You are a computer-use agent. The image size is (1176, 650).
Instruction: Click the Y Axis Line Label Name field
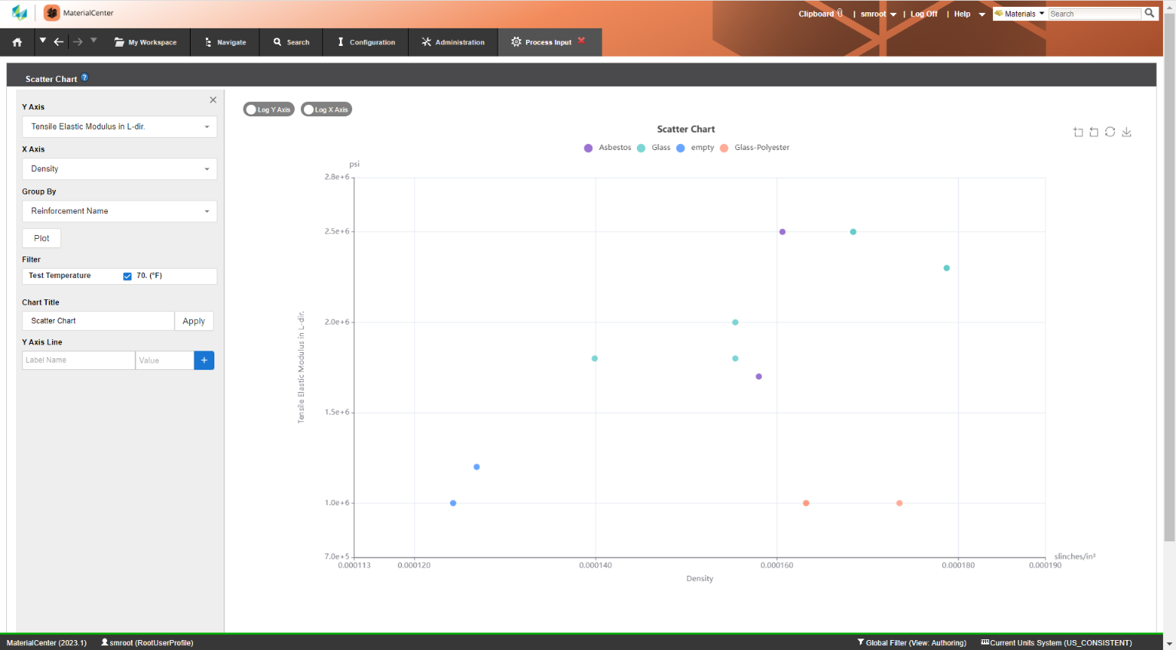coord(78,360)
